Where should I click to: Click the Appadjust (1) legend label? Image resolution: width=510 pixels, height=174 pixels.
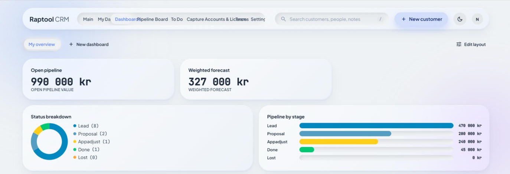(94, 141)
